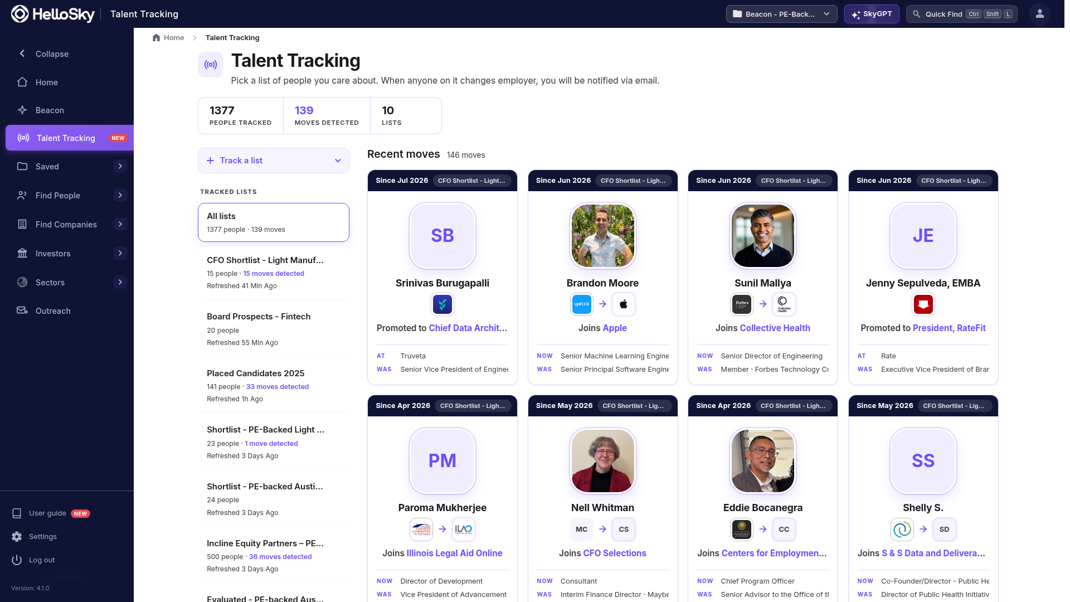
Task: Click the Truveta company logo icon
Action: click(442, 304)
